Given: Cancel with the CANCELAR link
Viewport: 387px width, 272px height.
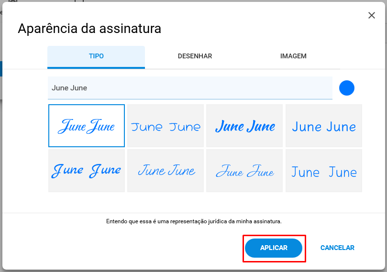Looking at the screenshot, I should coord(337,248).
